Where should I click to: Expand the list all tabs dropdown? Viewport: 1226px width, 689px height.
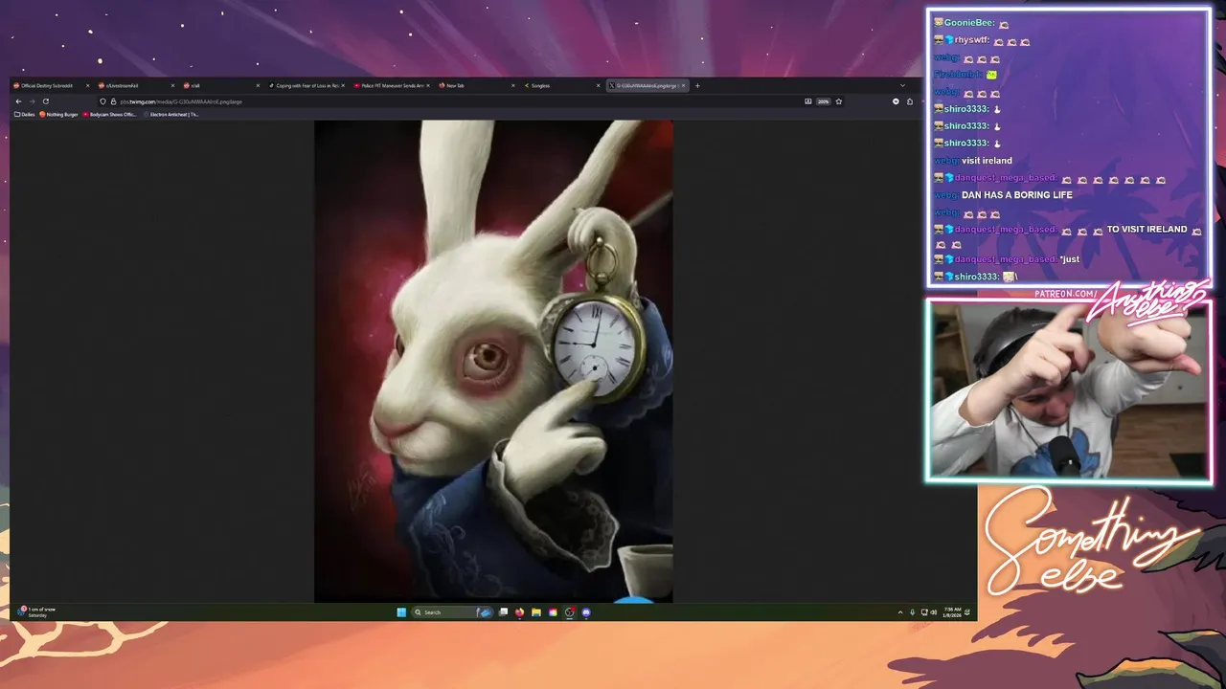point(902,85)
